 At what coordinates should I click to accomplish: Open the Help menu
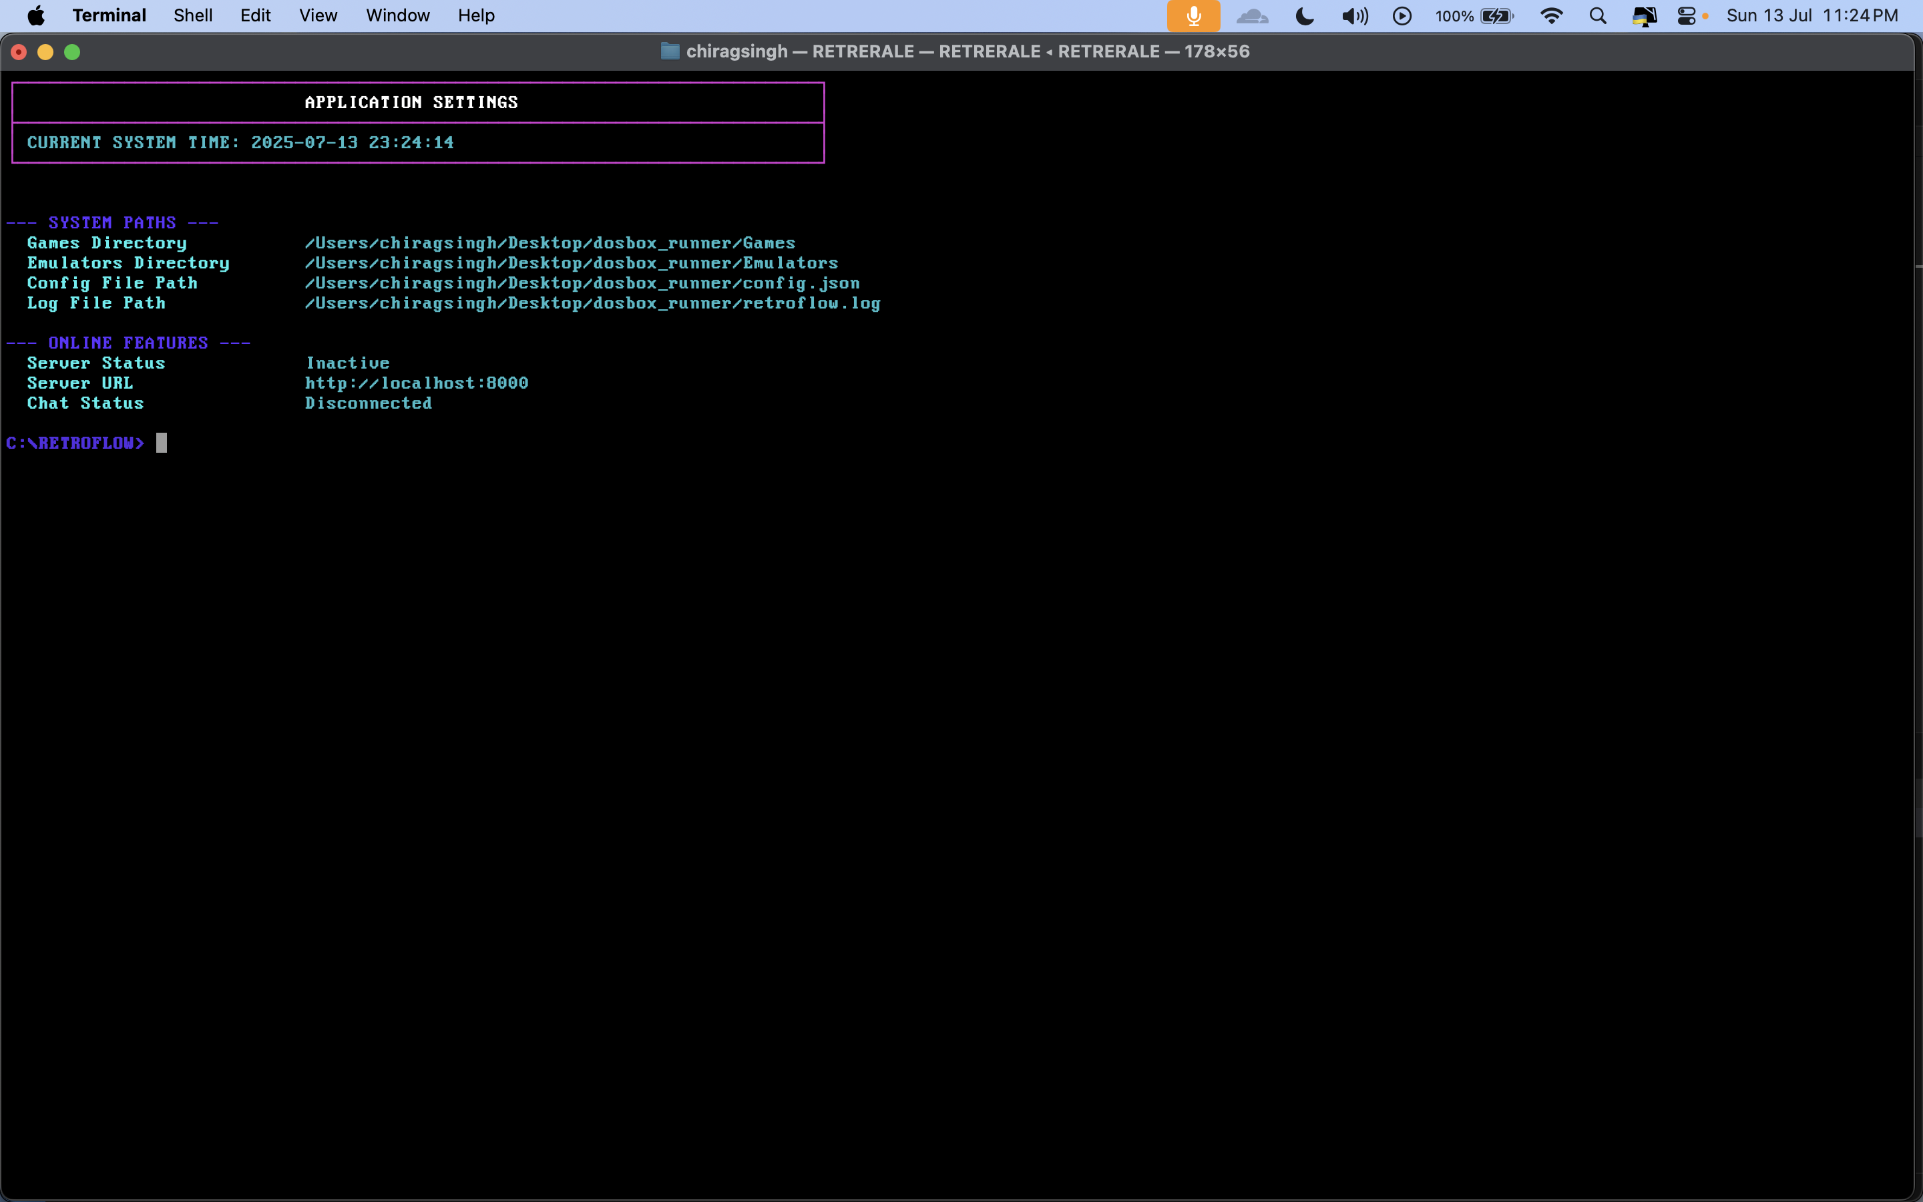tap(476, 16)
